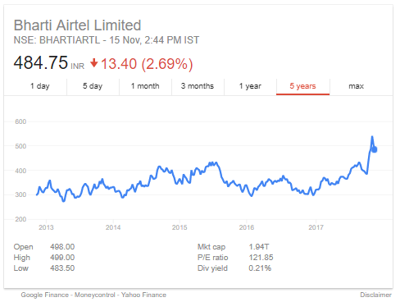
Task: Visit the Yahoo Finance link
Action: 143,295
